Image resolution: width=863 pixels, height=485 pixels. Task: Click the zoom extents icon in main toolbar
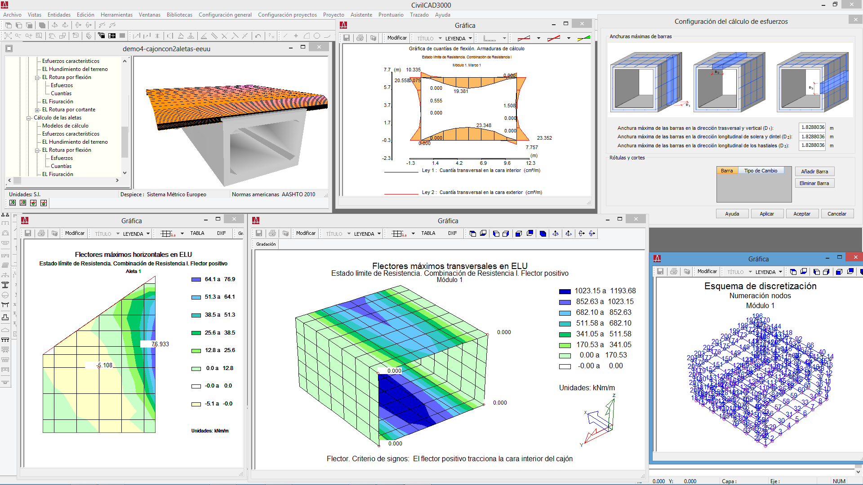coord(8,36)
